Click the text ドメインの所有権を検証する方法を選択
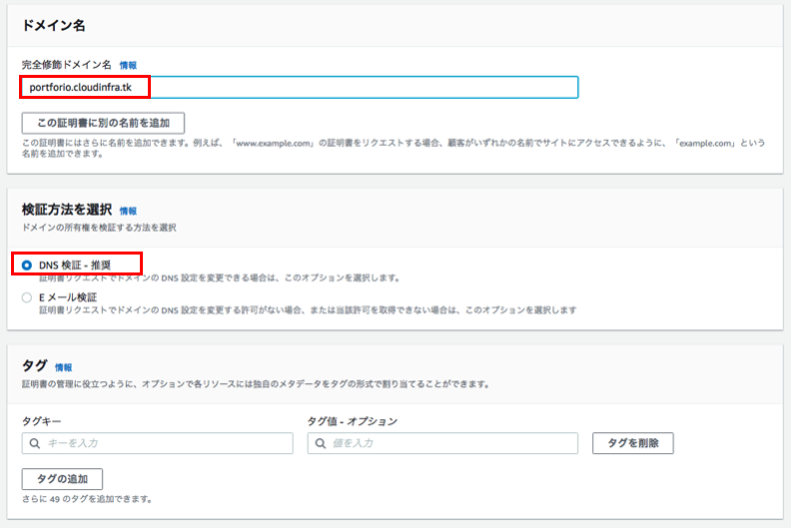The width and height of the screenshot is (791, 528). 99,228
